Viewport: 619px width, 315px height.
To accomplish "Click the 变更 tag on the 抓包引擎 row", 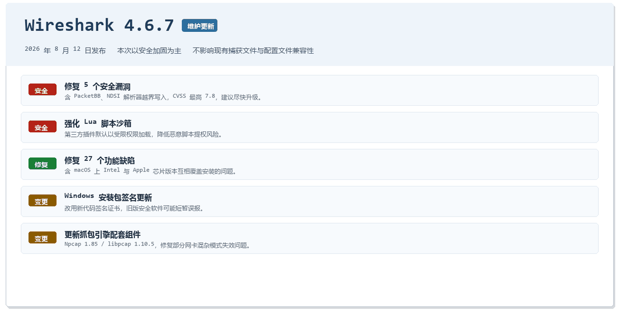I will pos(43,238).
